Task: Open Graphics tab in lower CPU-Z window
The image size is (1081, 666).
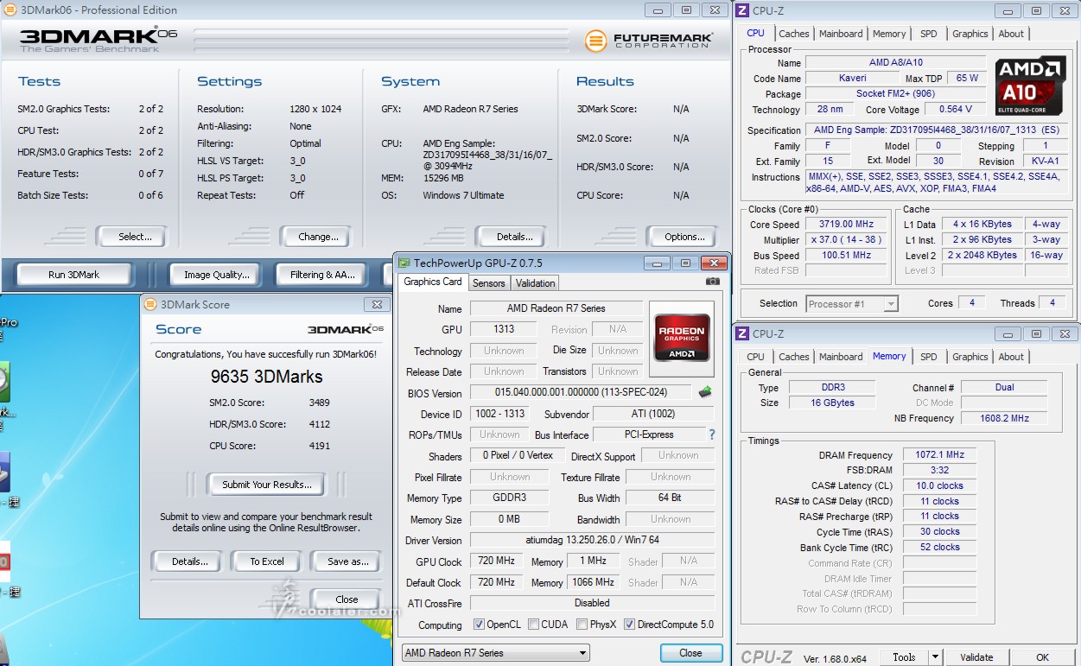Action: pos(970,357)
